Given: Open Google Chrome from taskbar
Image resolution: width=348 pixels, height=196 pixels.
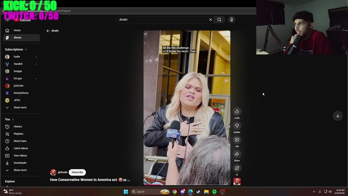Looking at the screenshot, I should click(175, 192).
